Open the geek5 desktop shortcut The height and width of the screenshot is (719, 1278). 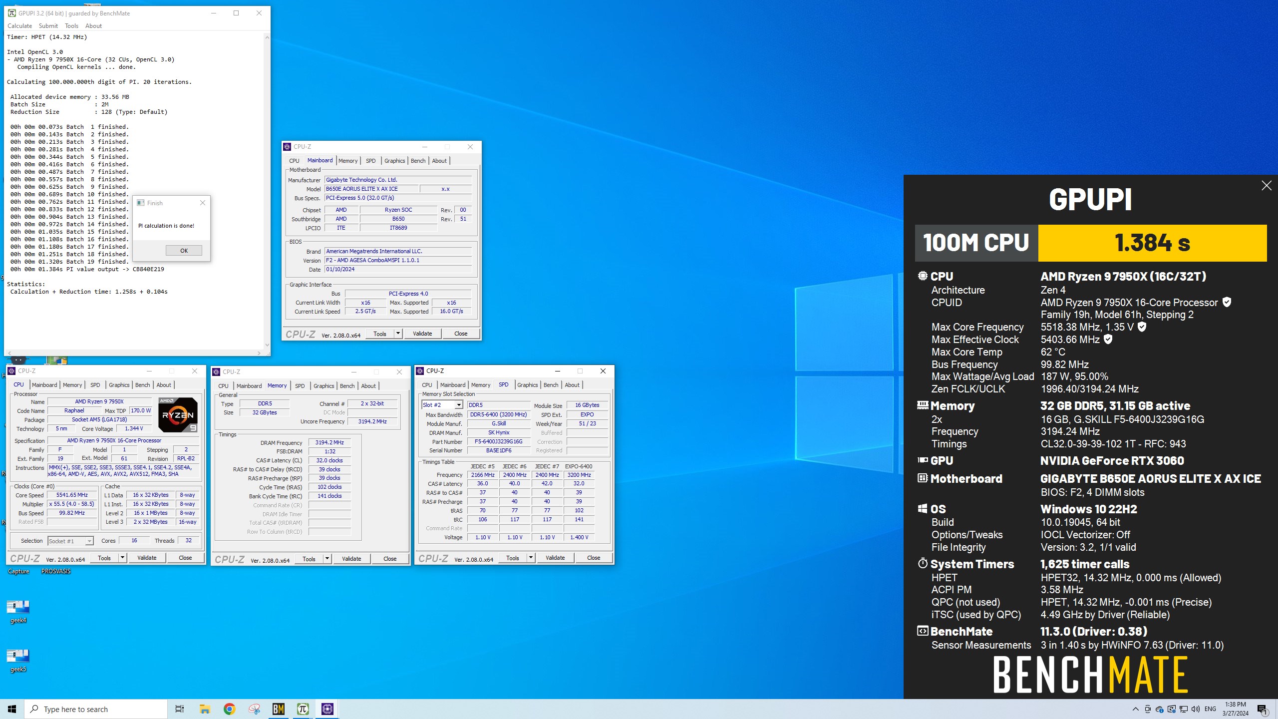(18, 661)
